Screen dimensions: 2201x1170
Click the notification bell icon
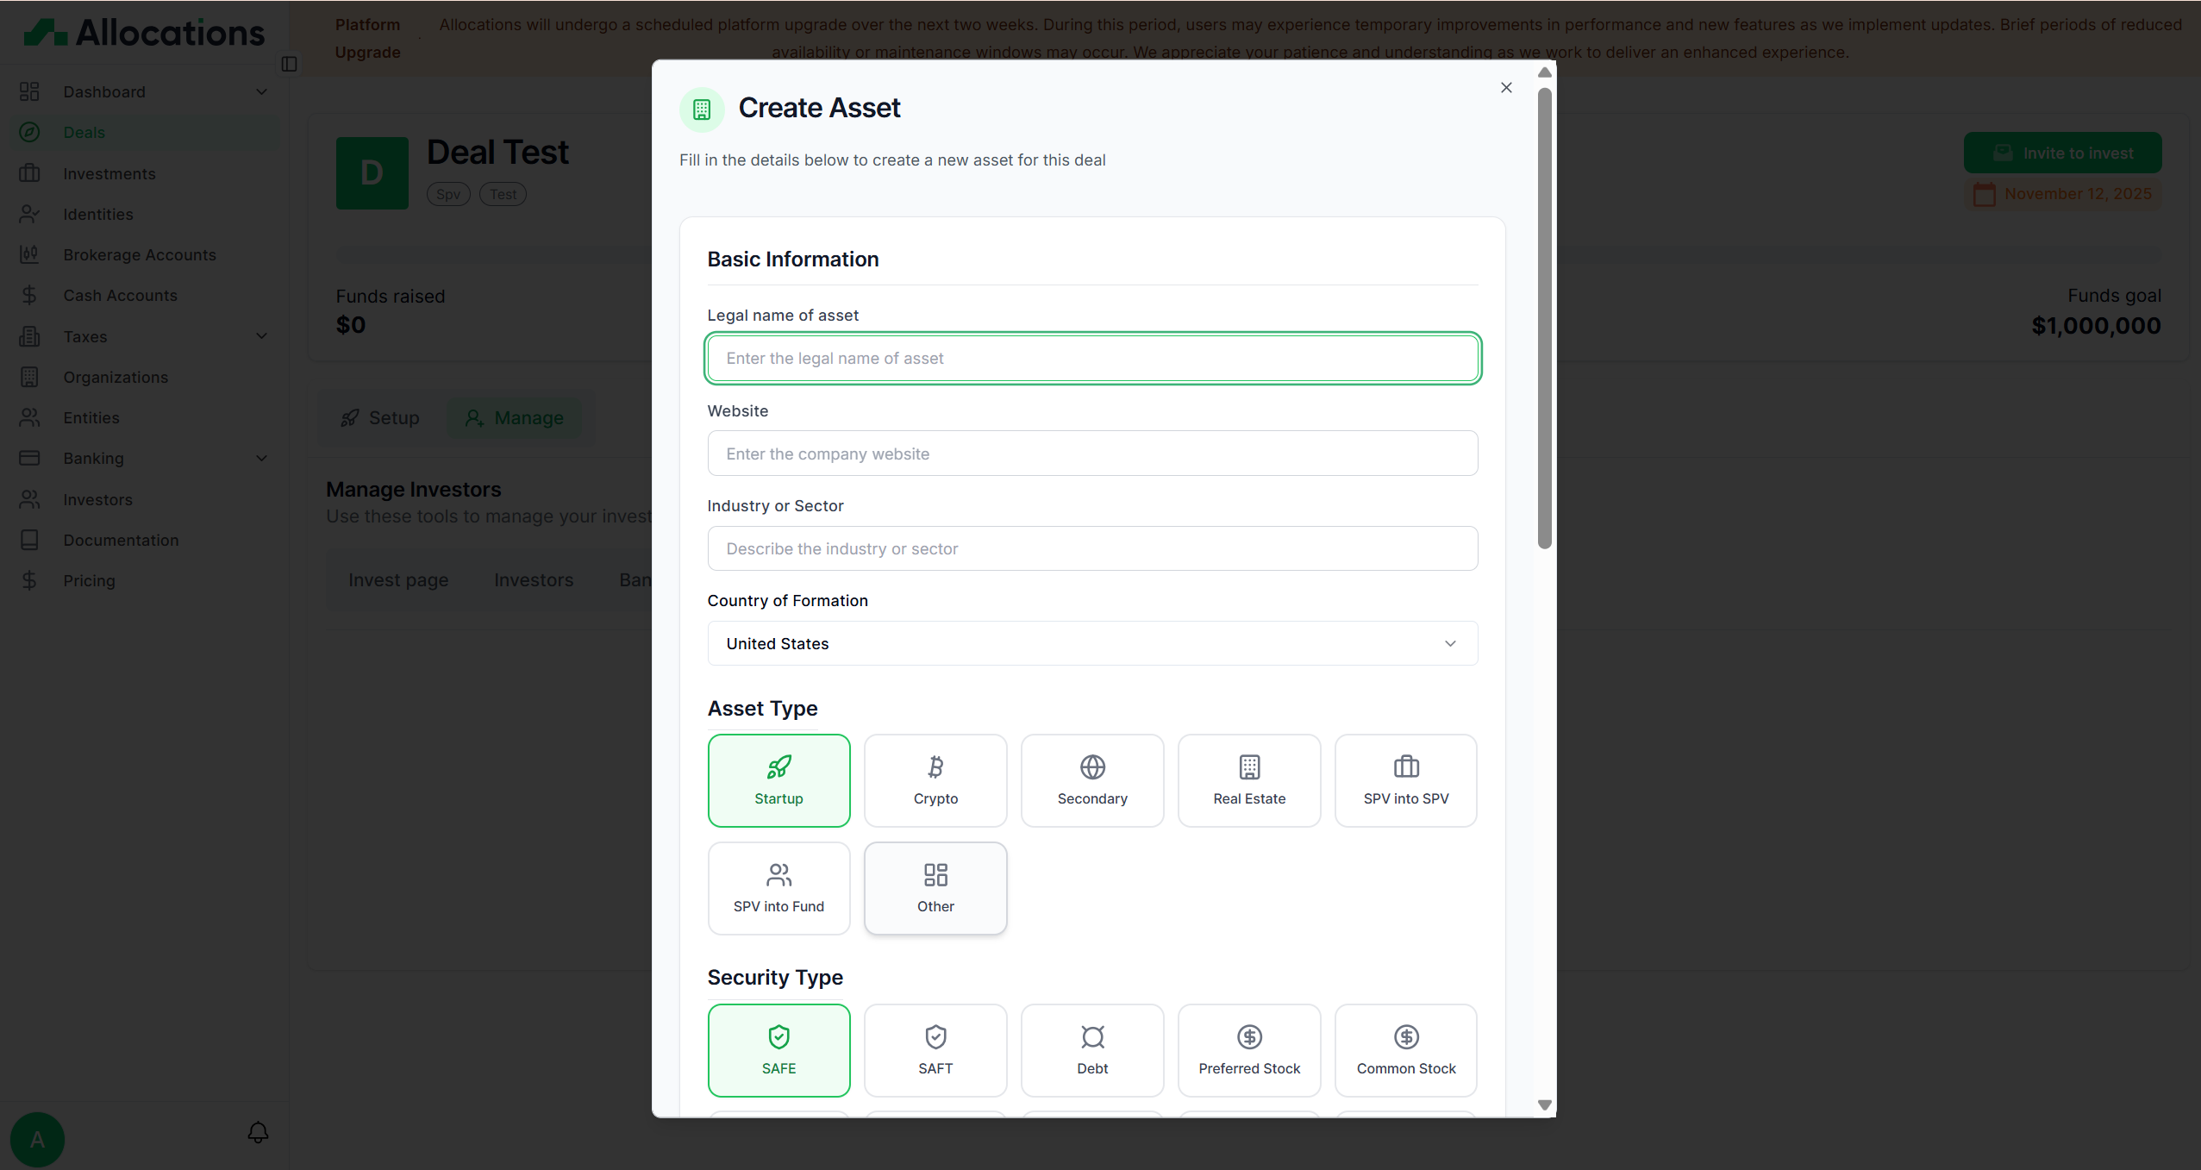[258, 1132]
